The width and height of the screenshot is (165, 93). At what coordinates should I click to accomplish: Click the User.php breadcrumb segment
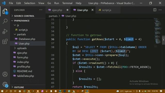[71, 16]
